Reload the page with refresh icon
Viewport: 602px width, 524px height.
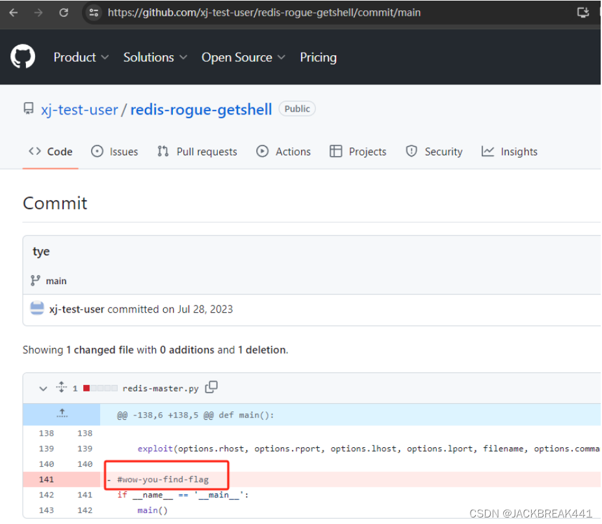click(x=63, y=12)
